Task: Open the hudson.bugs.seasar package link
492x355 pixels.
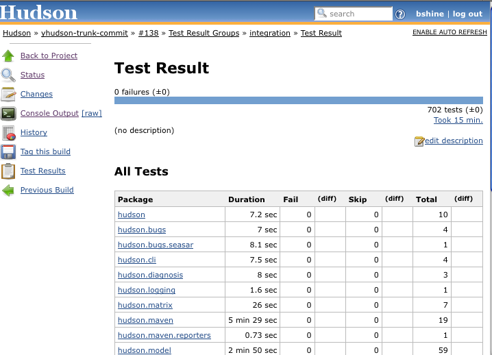Action: click(x=156, y=245)
